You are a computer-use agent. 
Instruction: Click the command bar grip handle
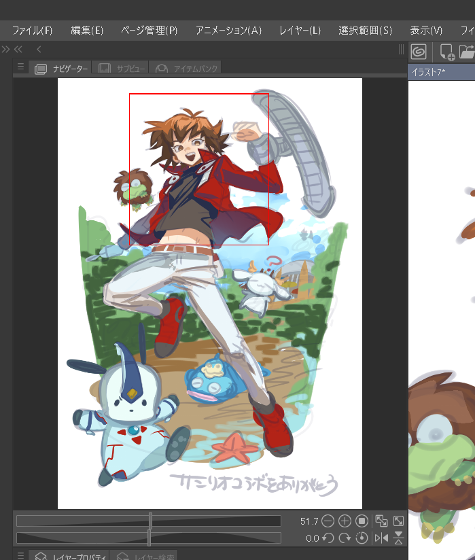pyautogui.click(x=402, y=50)
